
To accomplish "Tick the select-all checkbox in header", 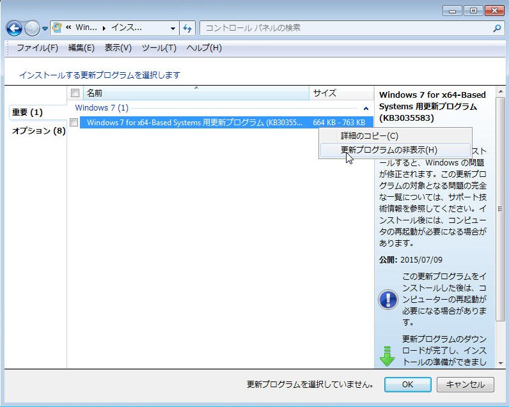I will point(75,93).
